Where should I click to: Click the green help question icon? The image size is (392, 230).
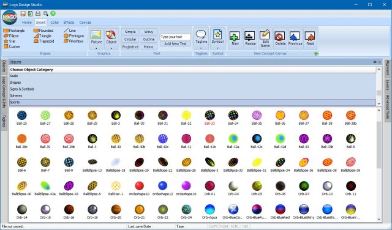(x=53, y=13)
